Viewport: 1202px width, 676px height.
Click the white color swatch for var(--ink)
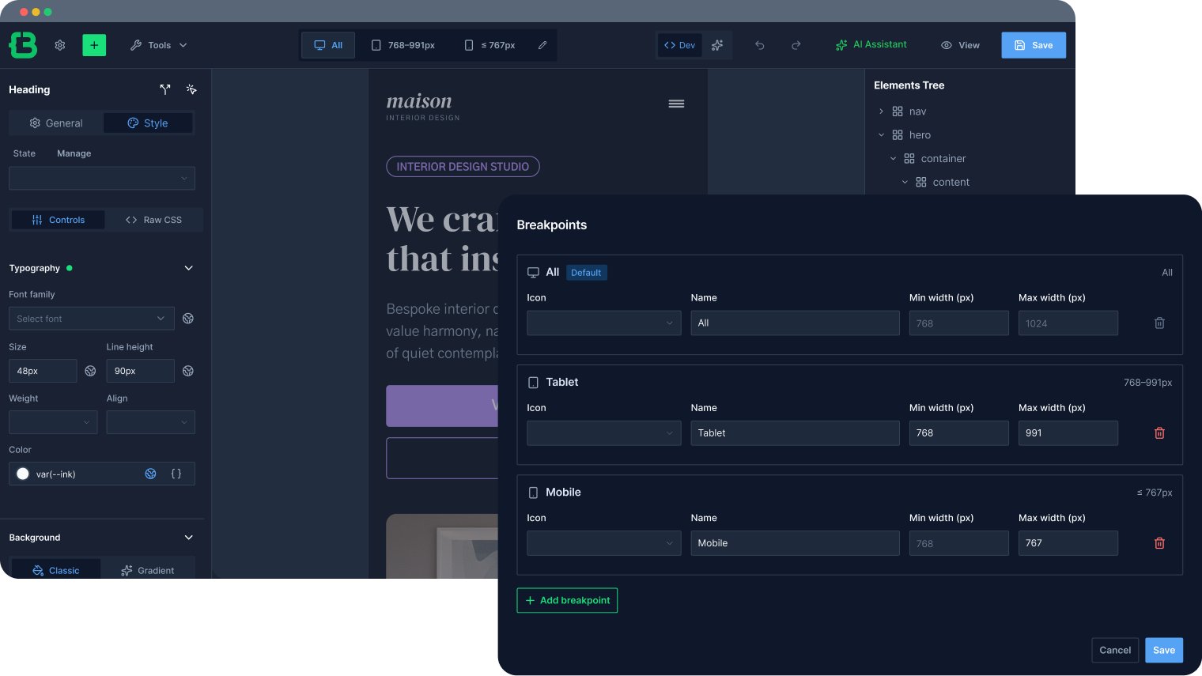(x=23, y=474)
